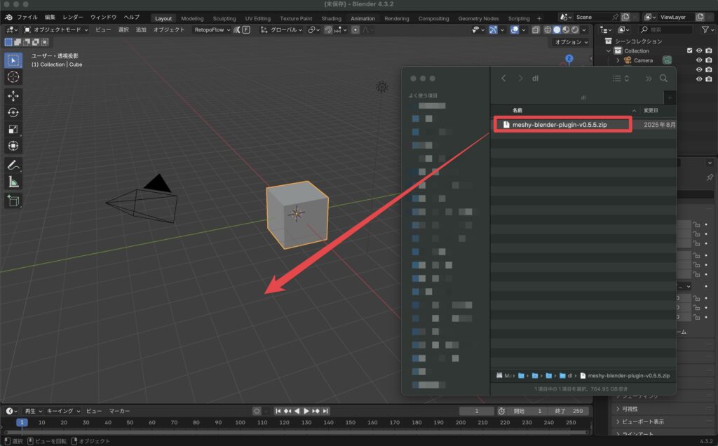
Task: Click the Z axis gizmo circle
Action: [569, 59]
